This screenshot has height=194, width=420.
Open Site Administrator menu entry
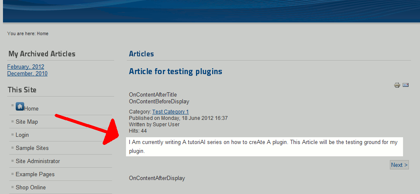coord(38,161)
